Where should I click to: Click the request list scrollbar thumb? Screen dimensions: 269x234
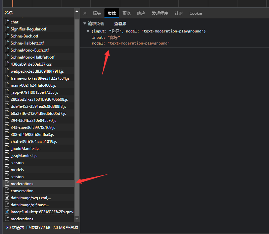tap(77, 118)
